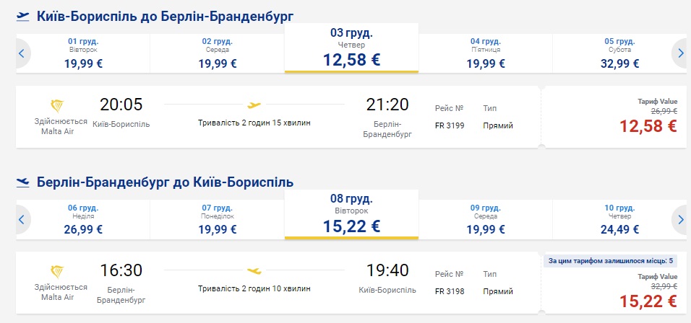691x323 pixels.
Task: Show earlier outbound dates with left arrow
Action: pyautogui.click(x=22, y=53)
